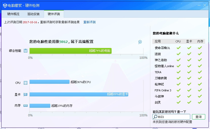This screenshot has width=210, height=129.
Task: Close the 硬件检测 window
Action: click(x=205, y=5)
